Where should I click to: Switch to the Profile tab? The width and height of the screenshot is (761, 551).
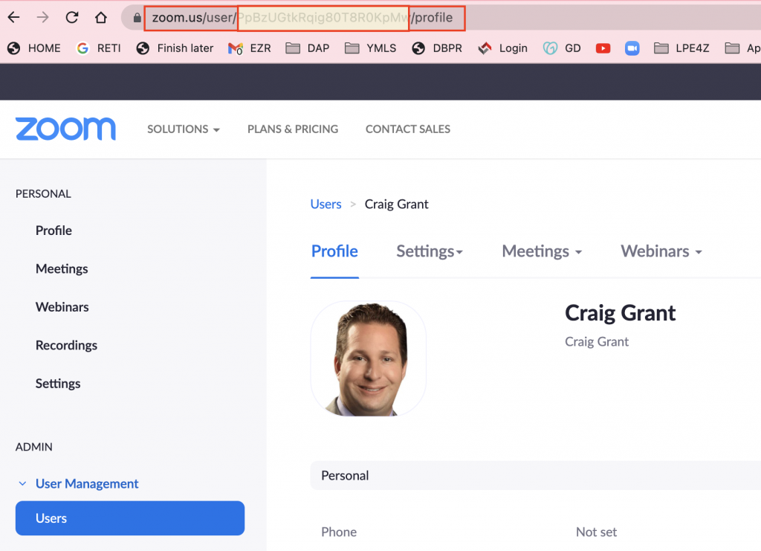[x=334, y=251]
